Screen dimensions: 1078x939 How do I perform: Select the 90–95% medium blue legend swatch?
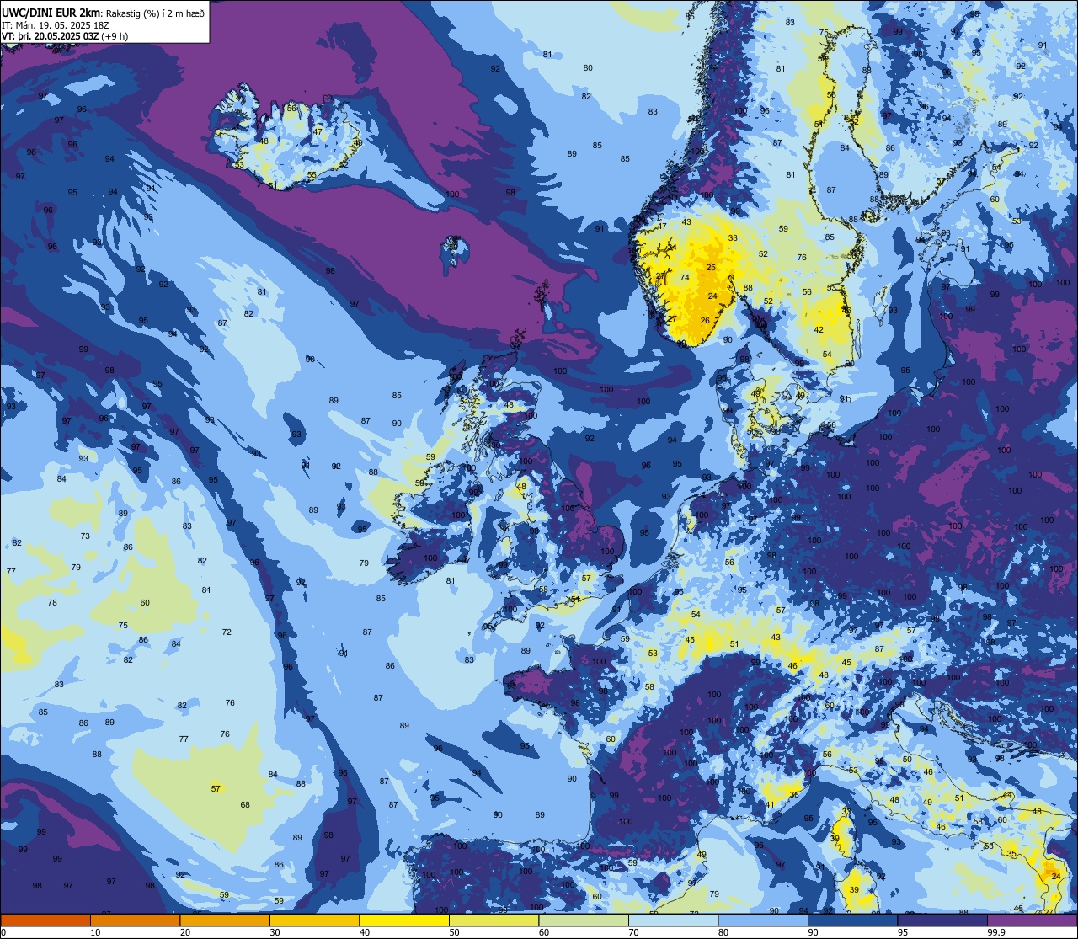[x=852, y=920]
